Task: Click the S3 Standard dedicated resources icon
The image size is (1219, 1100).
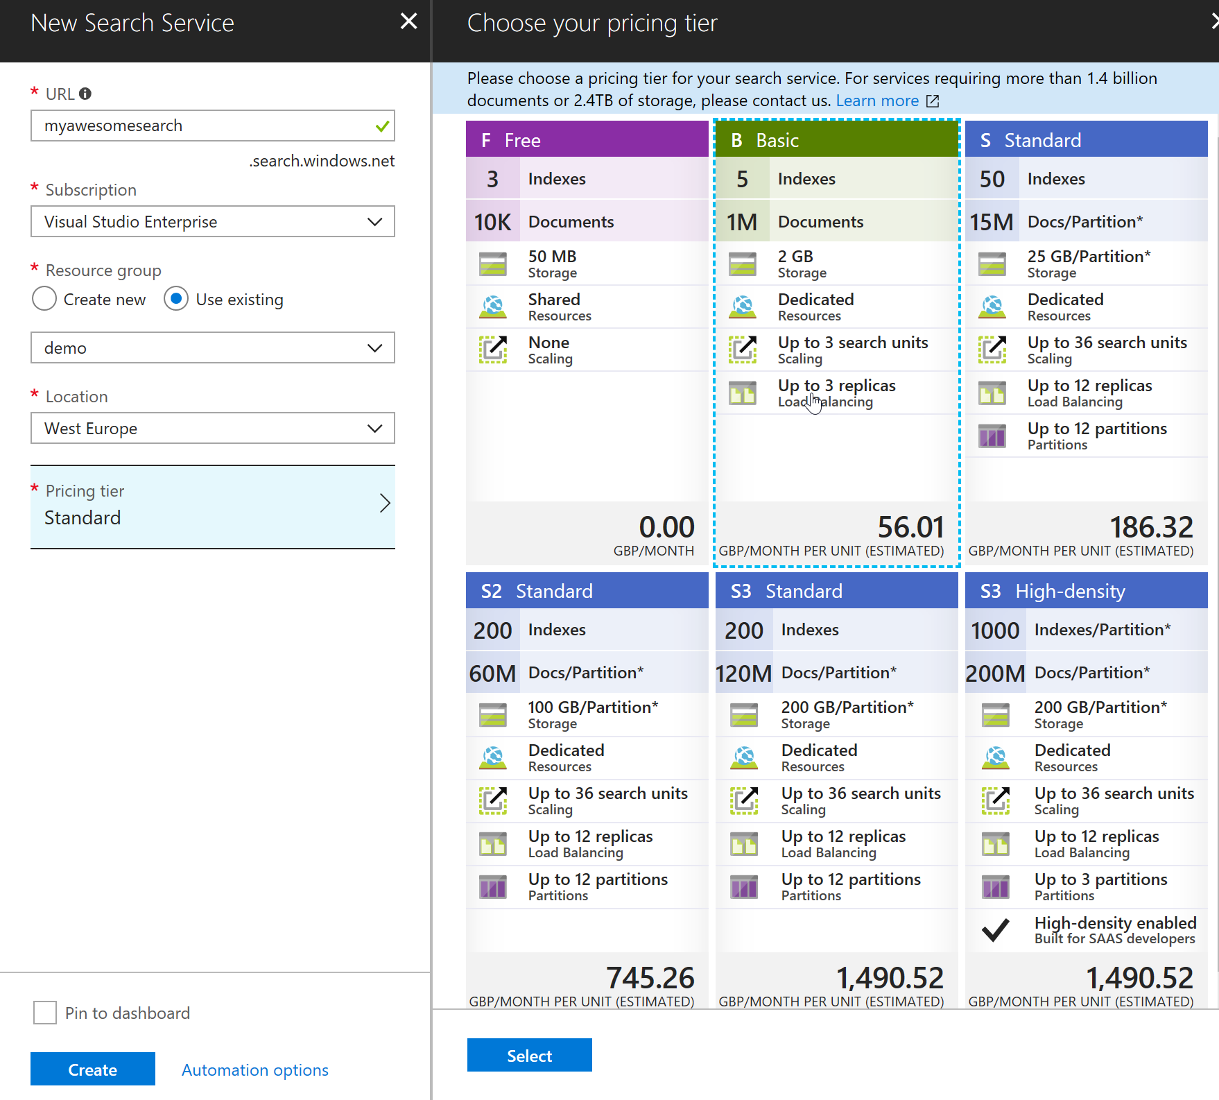Action: (744, 757)
